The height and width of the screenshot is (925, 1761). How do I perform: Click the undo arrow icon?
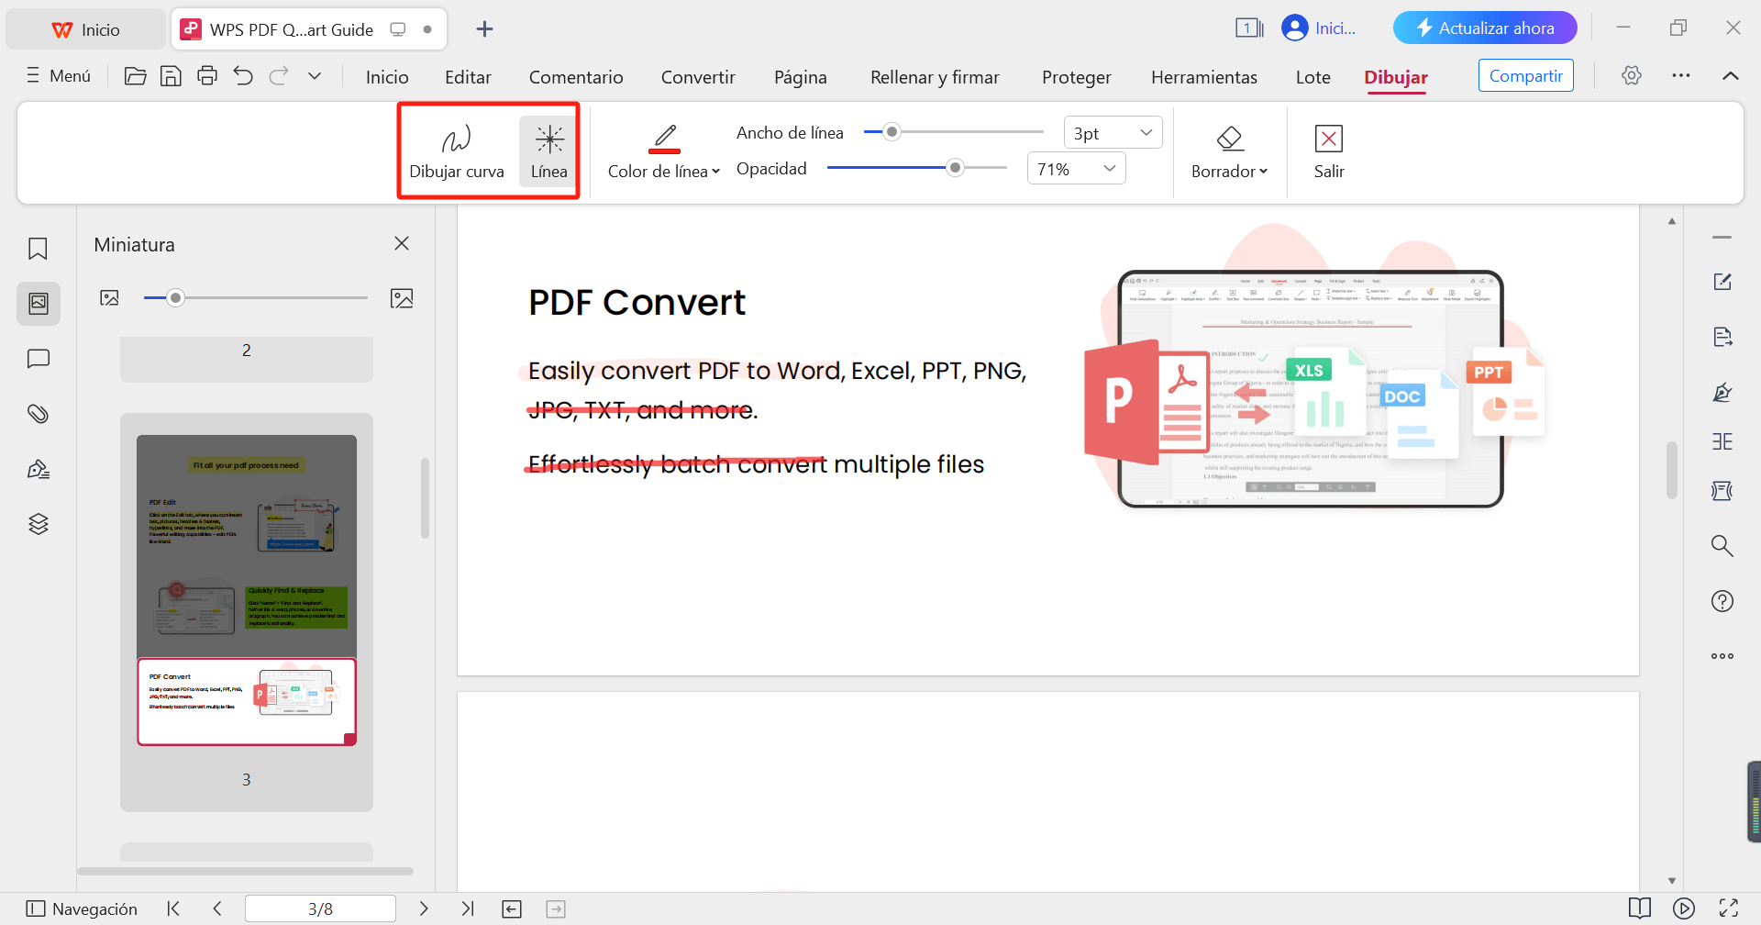coord(243,76)
